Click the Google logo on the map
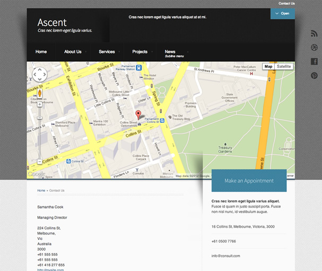The image size is (322, 271). pos(37,174)
